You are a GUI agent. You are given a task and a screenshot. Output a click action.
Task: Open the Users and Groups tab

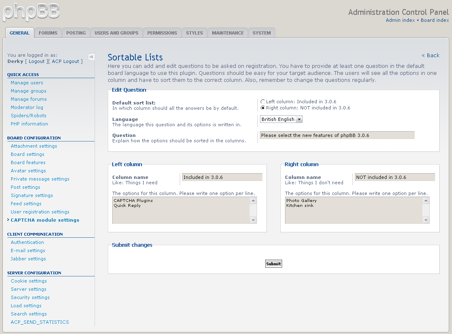tap(116, 33)
